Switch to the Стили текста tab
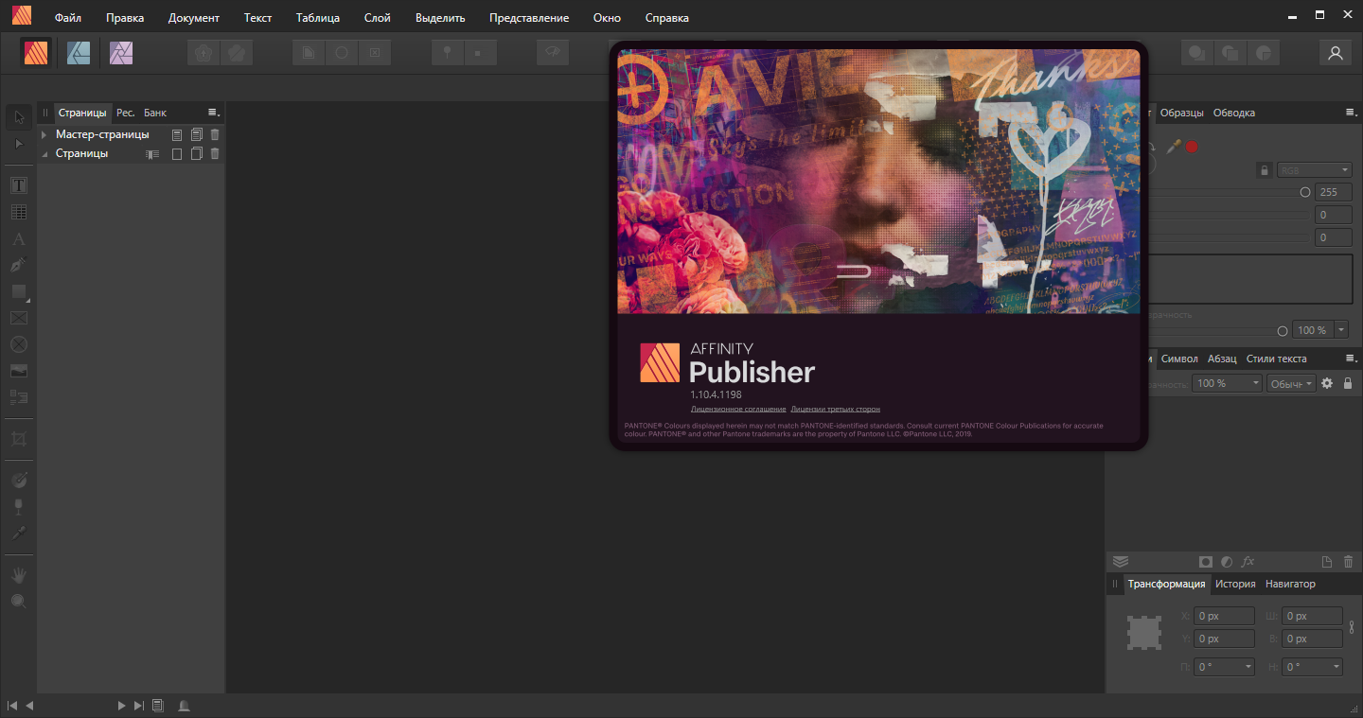The width and height of the screenshot is (1363, 718). (1276, 359)
